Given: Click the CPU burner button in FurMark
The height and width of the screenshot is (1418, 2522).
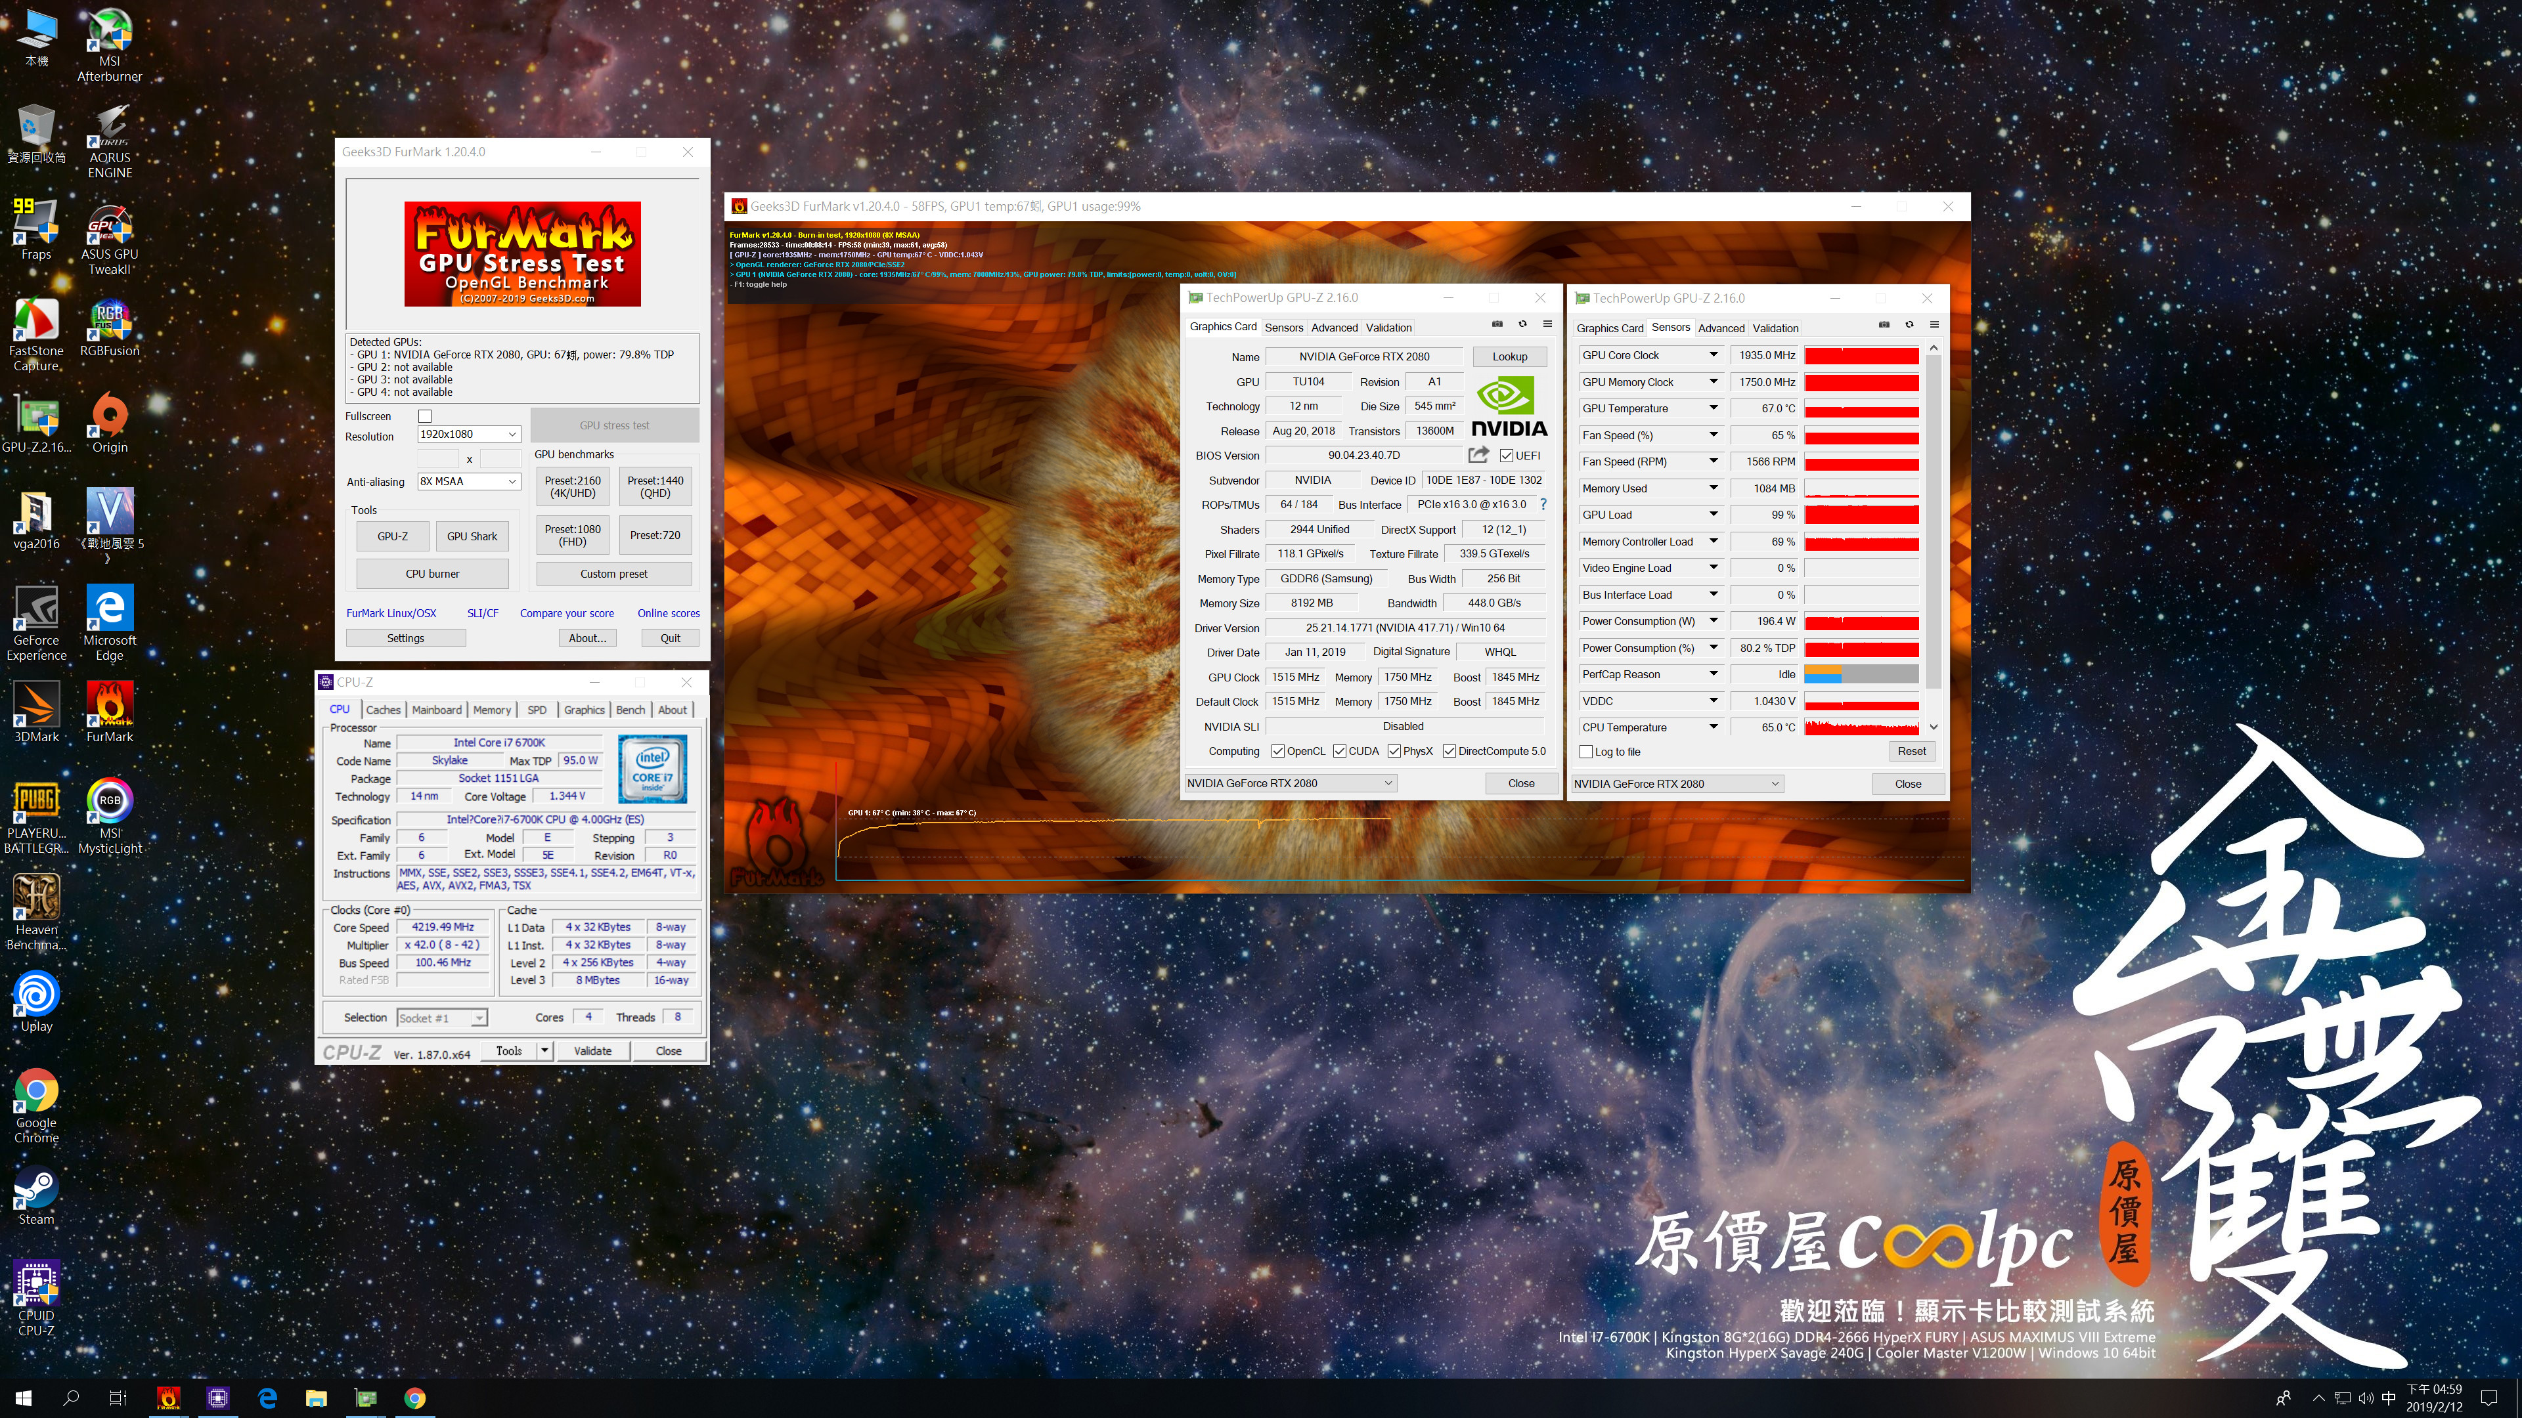Looking at the screenshot, I should pos(431,574).
